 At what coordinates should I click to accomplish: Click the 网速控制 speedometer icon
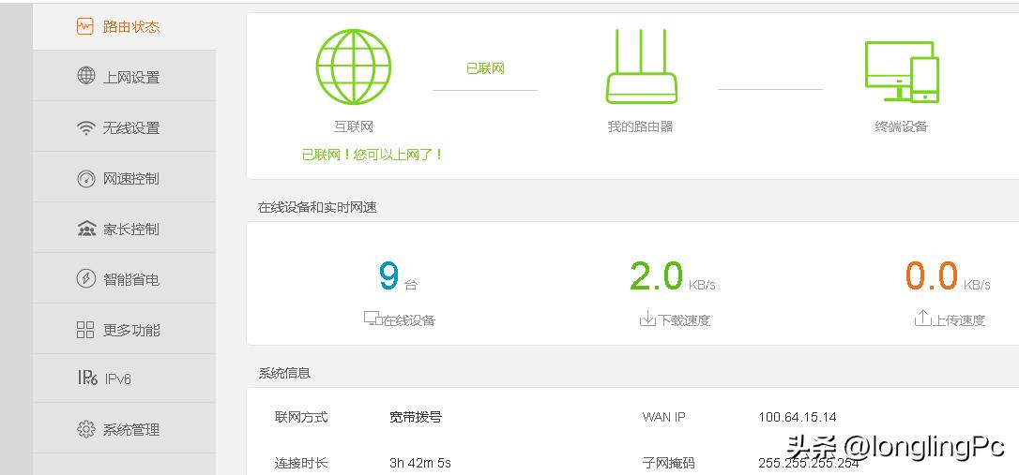tap(85, 178)
